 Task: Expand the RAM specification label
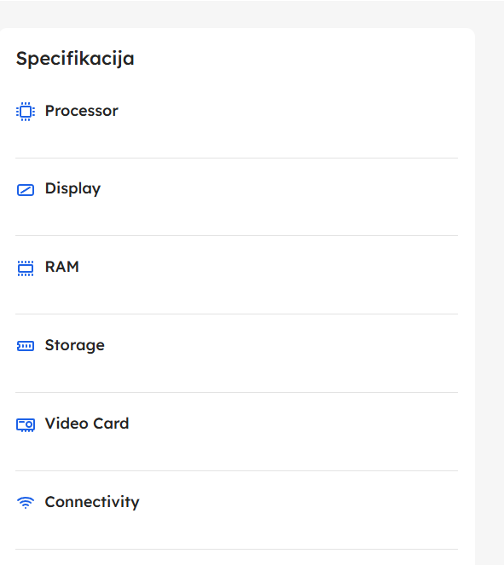tap(62, 267)
